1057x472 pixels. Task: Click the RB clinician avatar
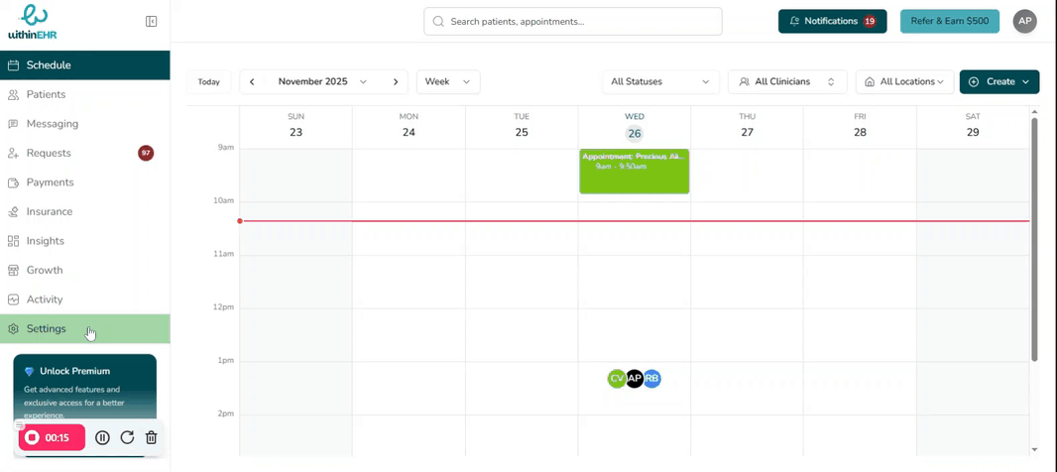[x=651, y=379]
